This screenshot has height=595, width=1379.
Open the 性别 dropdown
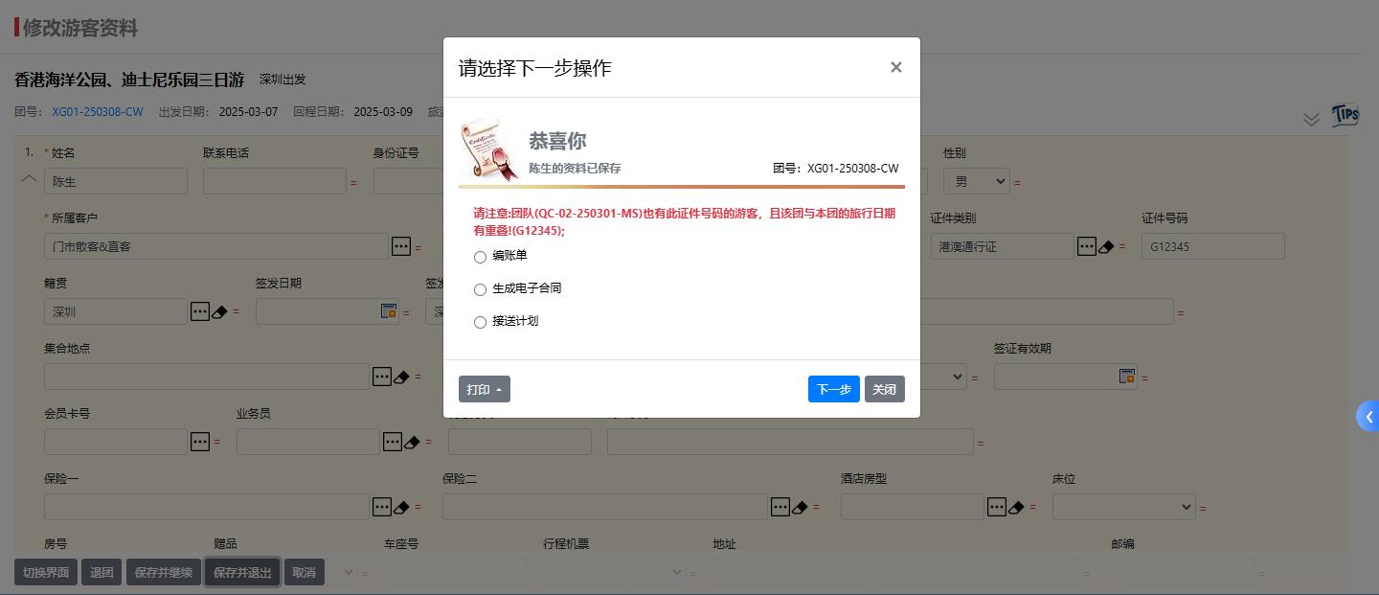point(976,181)
